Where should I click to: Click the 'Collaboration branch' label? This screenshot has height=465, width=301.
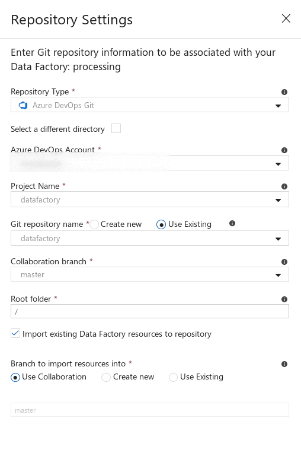(49, 261)
